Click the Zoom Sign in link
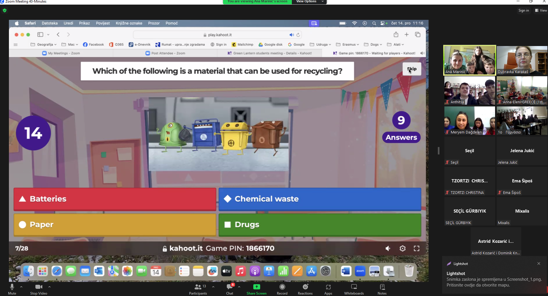This screenshot has width=548, height=296. 524,10
